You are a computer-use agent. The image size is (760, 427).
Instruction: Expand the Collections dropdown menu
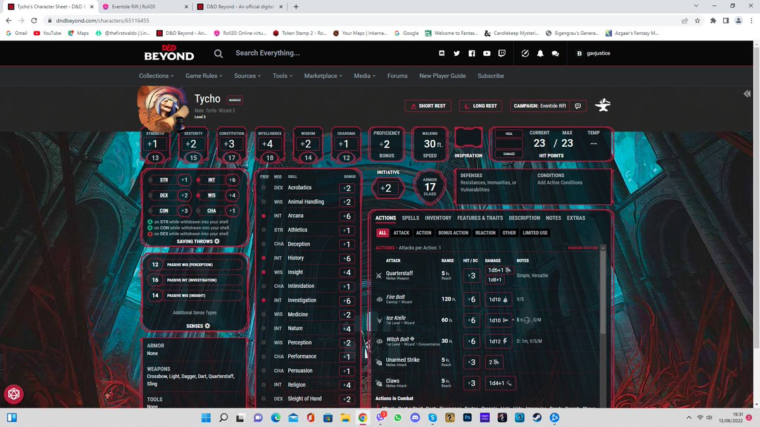coord(156,76)
